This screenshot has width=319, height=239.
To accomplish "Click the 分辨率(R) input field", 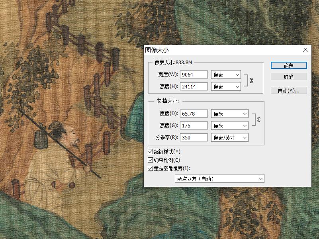I will tap(194, 138).
